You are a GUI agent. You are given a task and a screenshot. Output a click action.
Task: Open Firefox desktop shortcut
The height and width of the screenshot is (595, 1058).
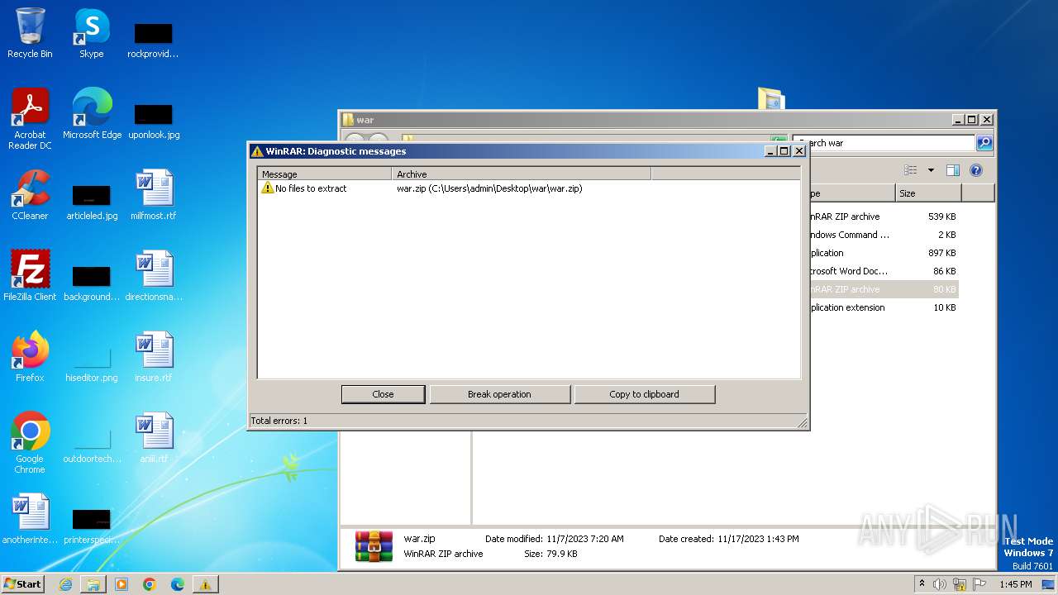pyautogui.click(x=30, y=357)
